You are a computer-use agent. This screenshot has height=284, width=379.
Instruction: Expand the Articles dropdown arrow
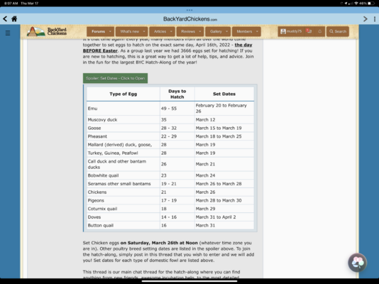pyautogui.click(x=171, y=31)
